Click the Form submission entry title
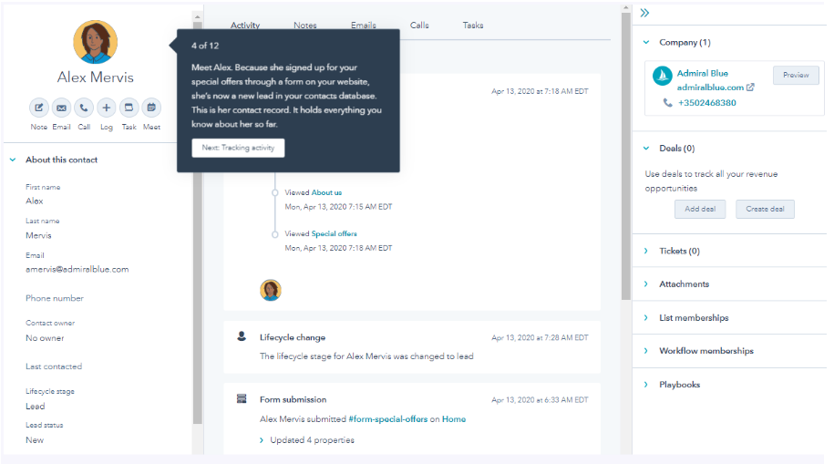This screenshot has height=464, width=834. coord(293,399)
